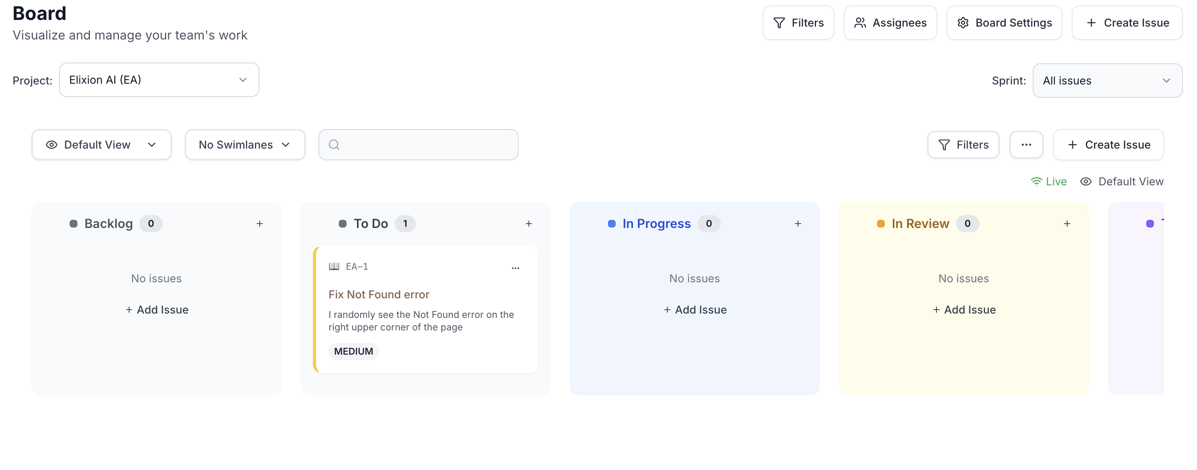Open the Fix Not Found error card
The width and height of the screenshot is (1197, 470).
tap(379, 294)
